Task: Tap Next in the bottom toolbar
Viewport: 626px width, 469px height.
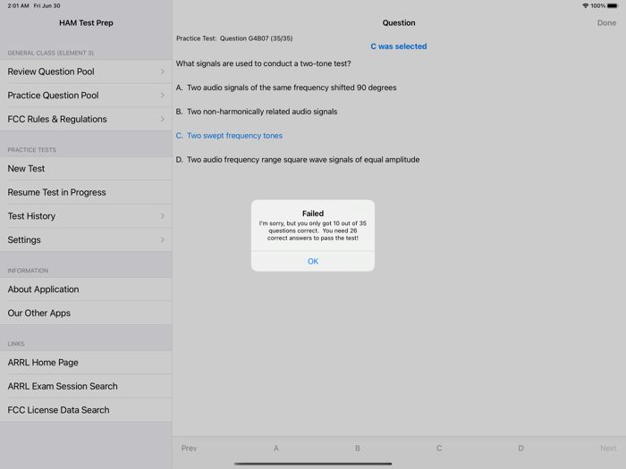Action: pos(608,448)
